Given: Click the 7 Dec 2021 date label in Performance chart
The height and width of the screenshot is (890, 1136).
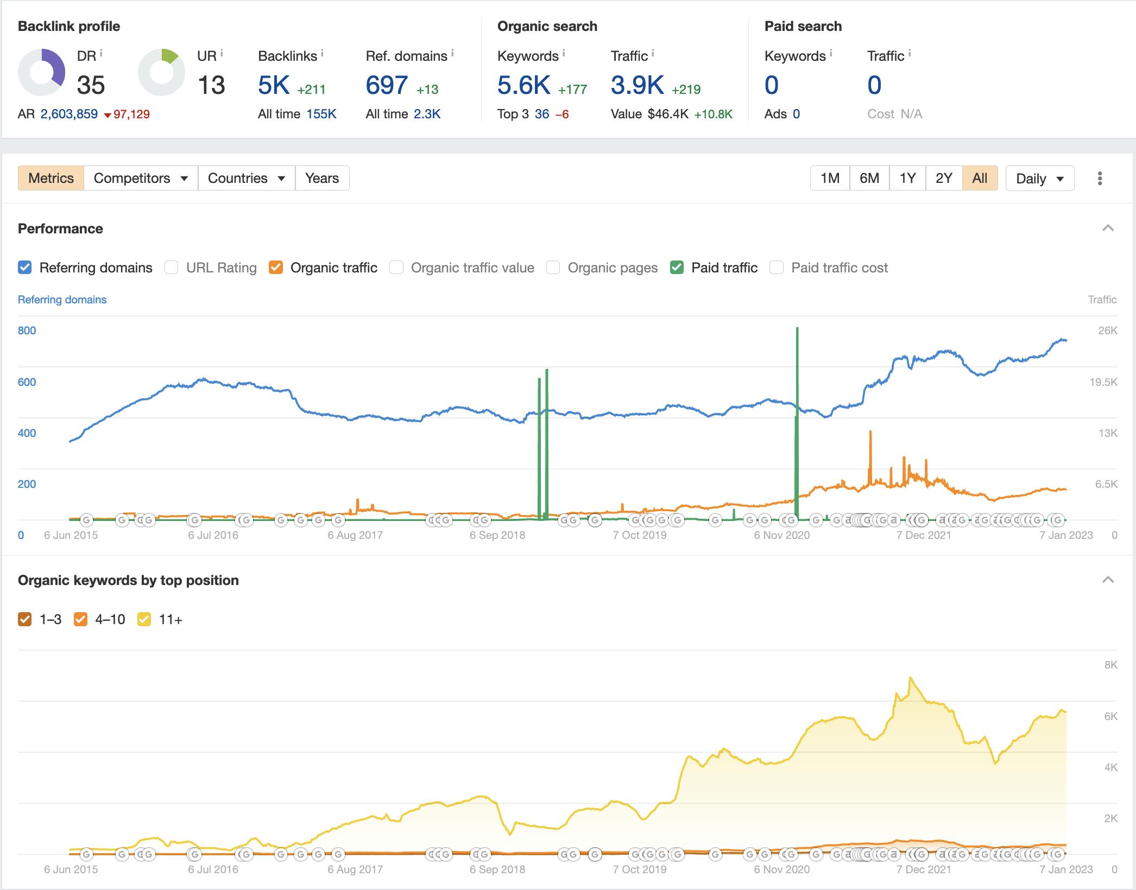Looking at the screenshot, I should [x=924, y=535].
